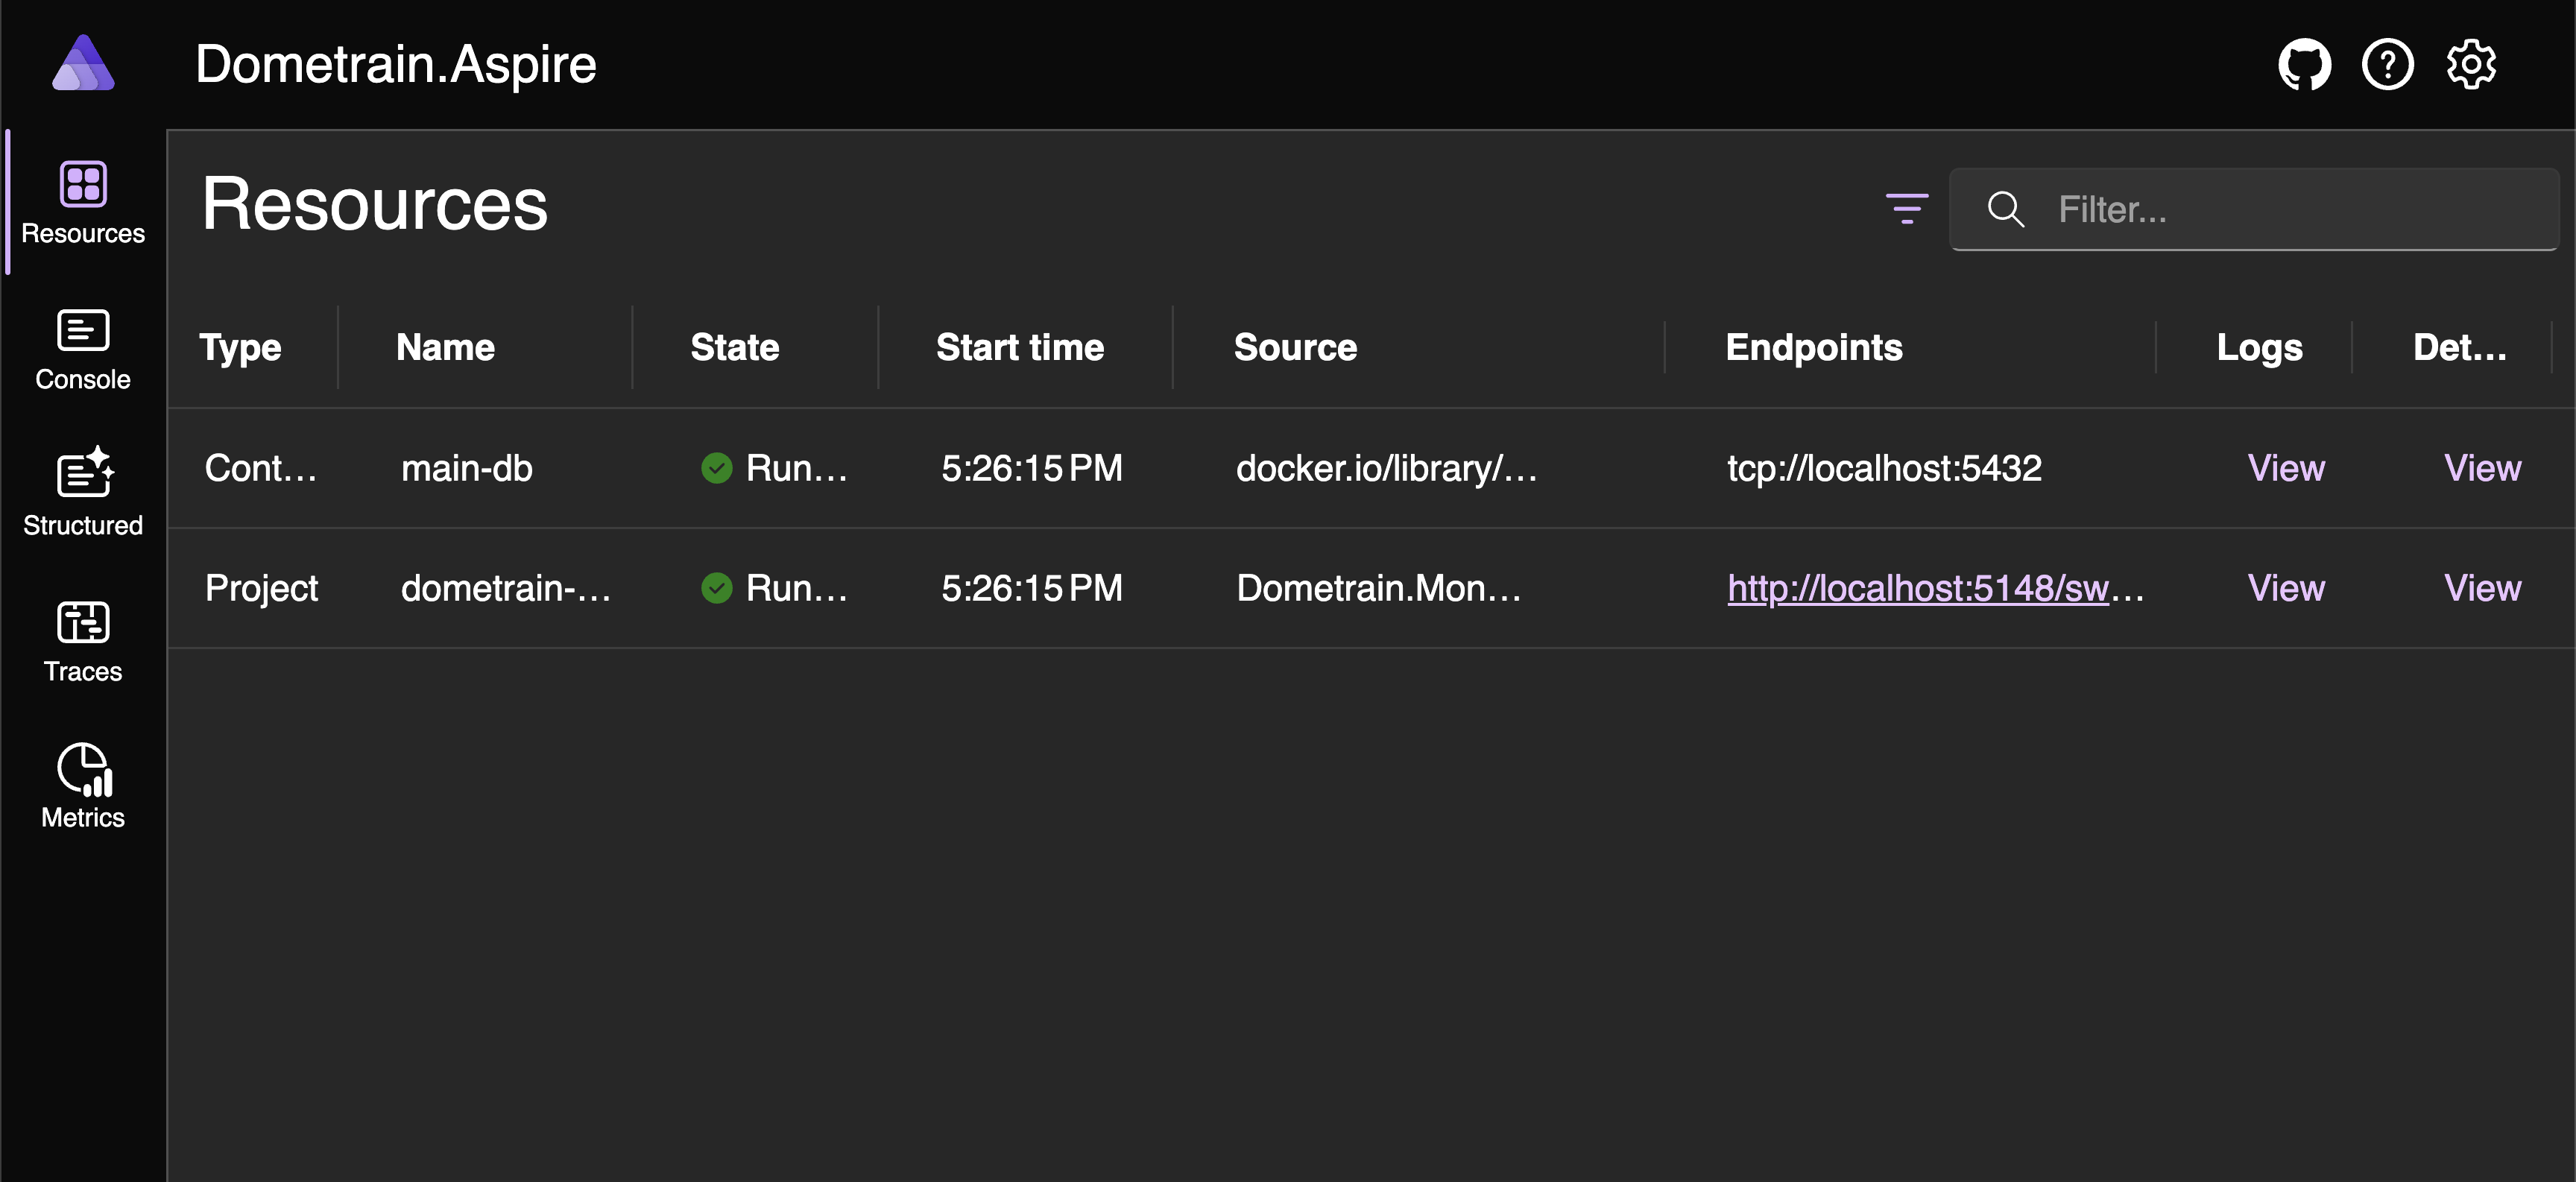Click the help question mark icon
Viewport: 2576px width, 1182px height.
pos(2387,65)
